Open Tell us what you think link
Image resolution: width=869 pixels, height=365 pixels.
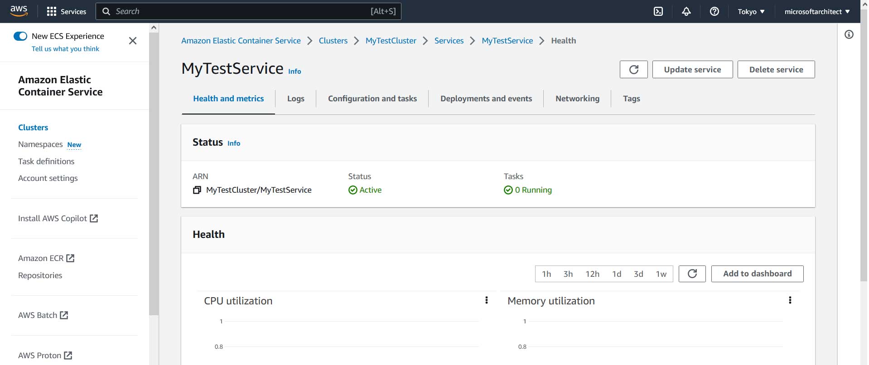point(65,49)
